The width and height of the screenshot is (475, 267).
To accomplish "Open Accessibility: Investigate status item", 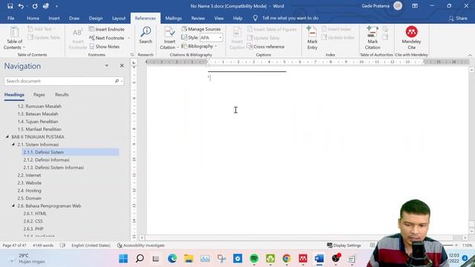I will pyautogui.click(x=141, y=245).
